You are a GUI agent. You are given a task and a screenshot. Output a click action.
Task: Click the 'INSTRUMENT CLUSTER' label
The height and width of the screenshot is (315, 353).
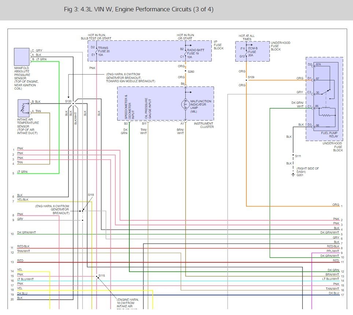[204, 125]
